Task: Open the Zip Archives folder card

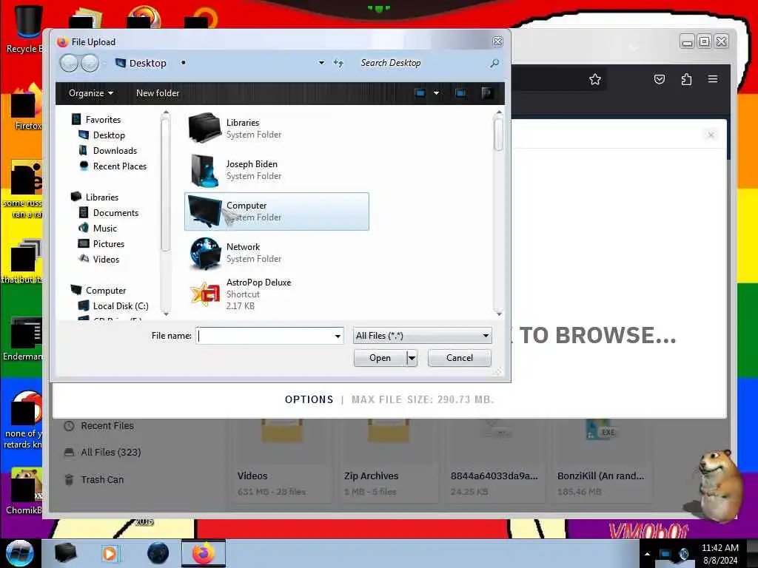Action: (x=389, y=461)
